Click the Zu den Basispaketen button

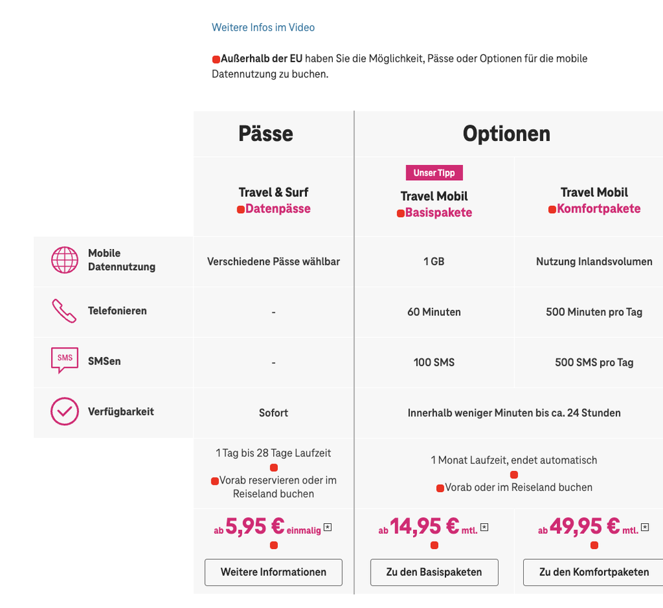pyautogui.click(x=434, y=572)
